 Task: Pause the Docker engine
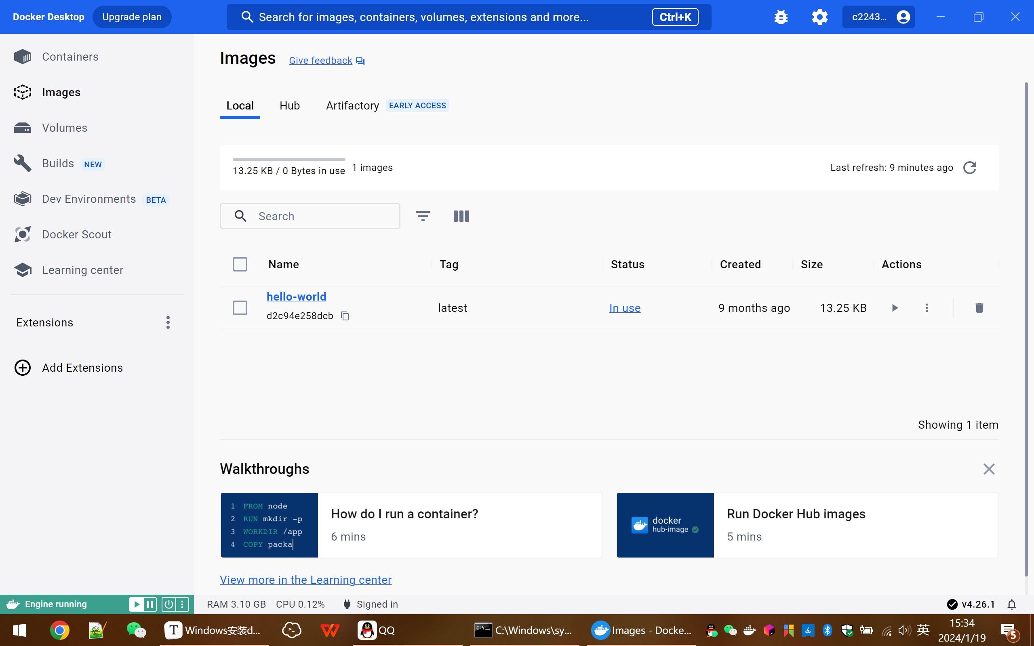click(x=150, y=604)
